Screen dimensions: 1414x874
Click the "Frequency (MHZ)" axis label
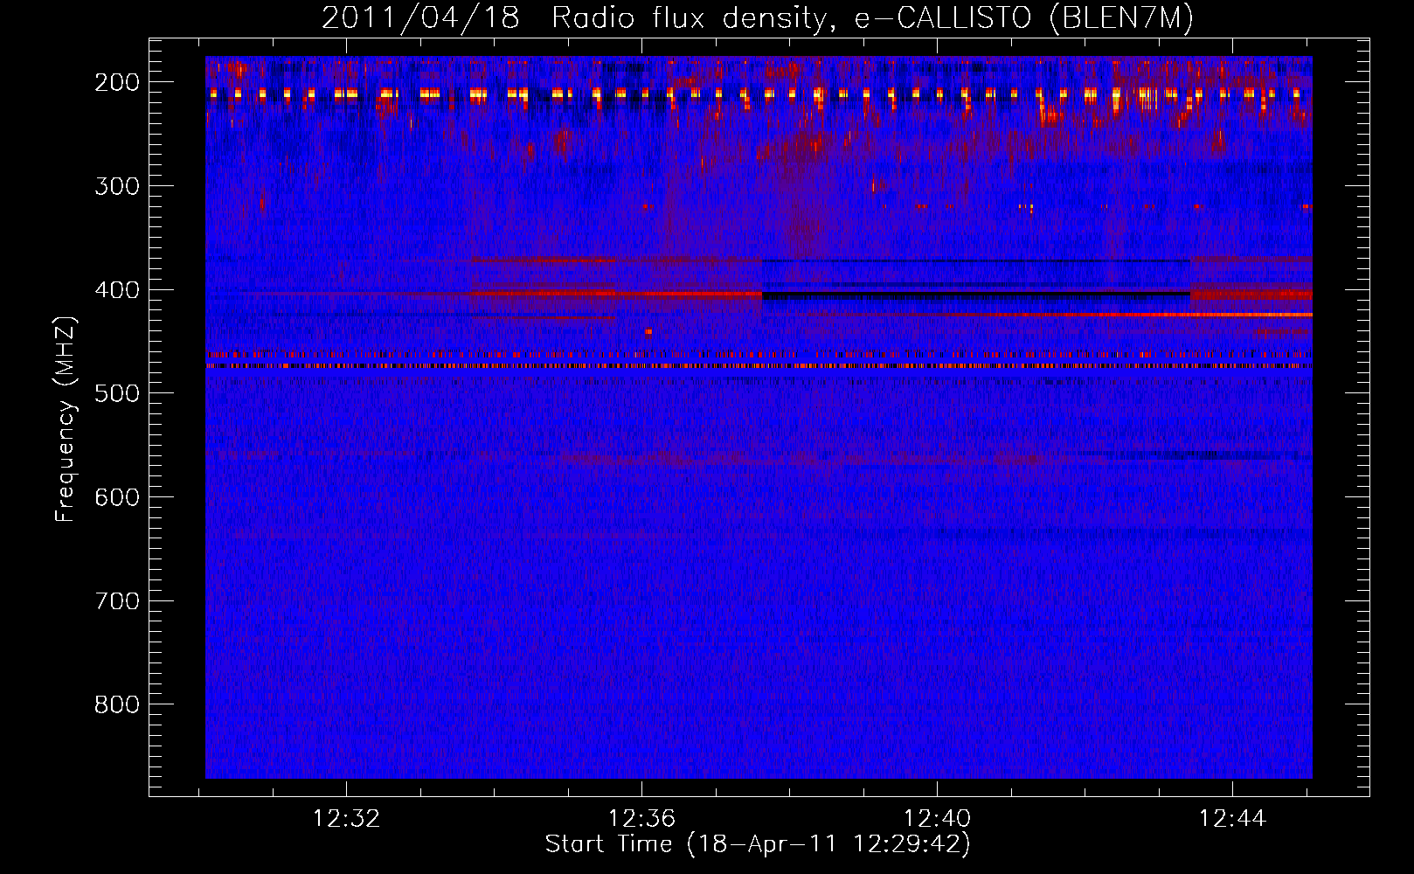click(65, 419)
